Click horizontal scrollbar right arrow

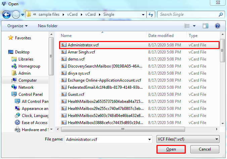click(x=217, y=129)
